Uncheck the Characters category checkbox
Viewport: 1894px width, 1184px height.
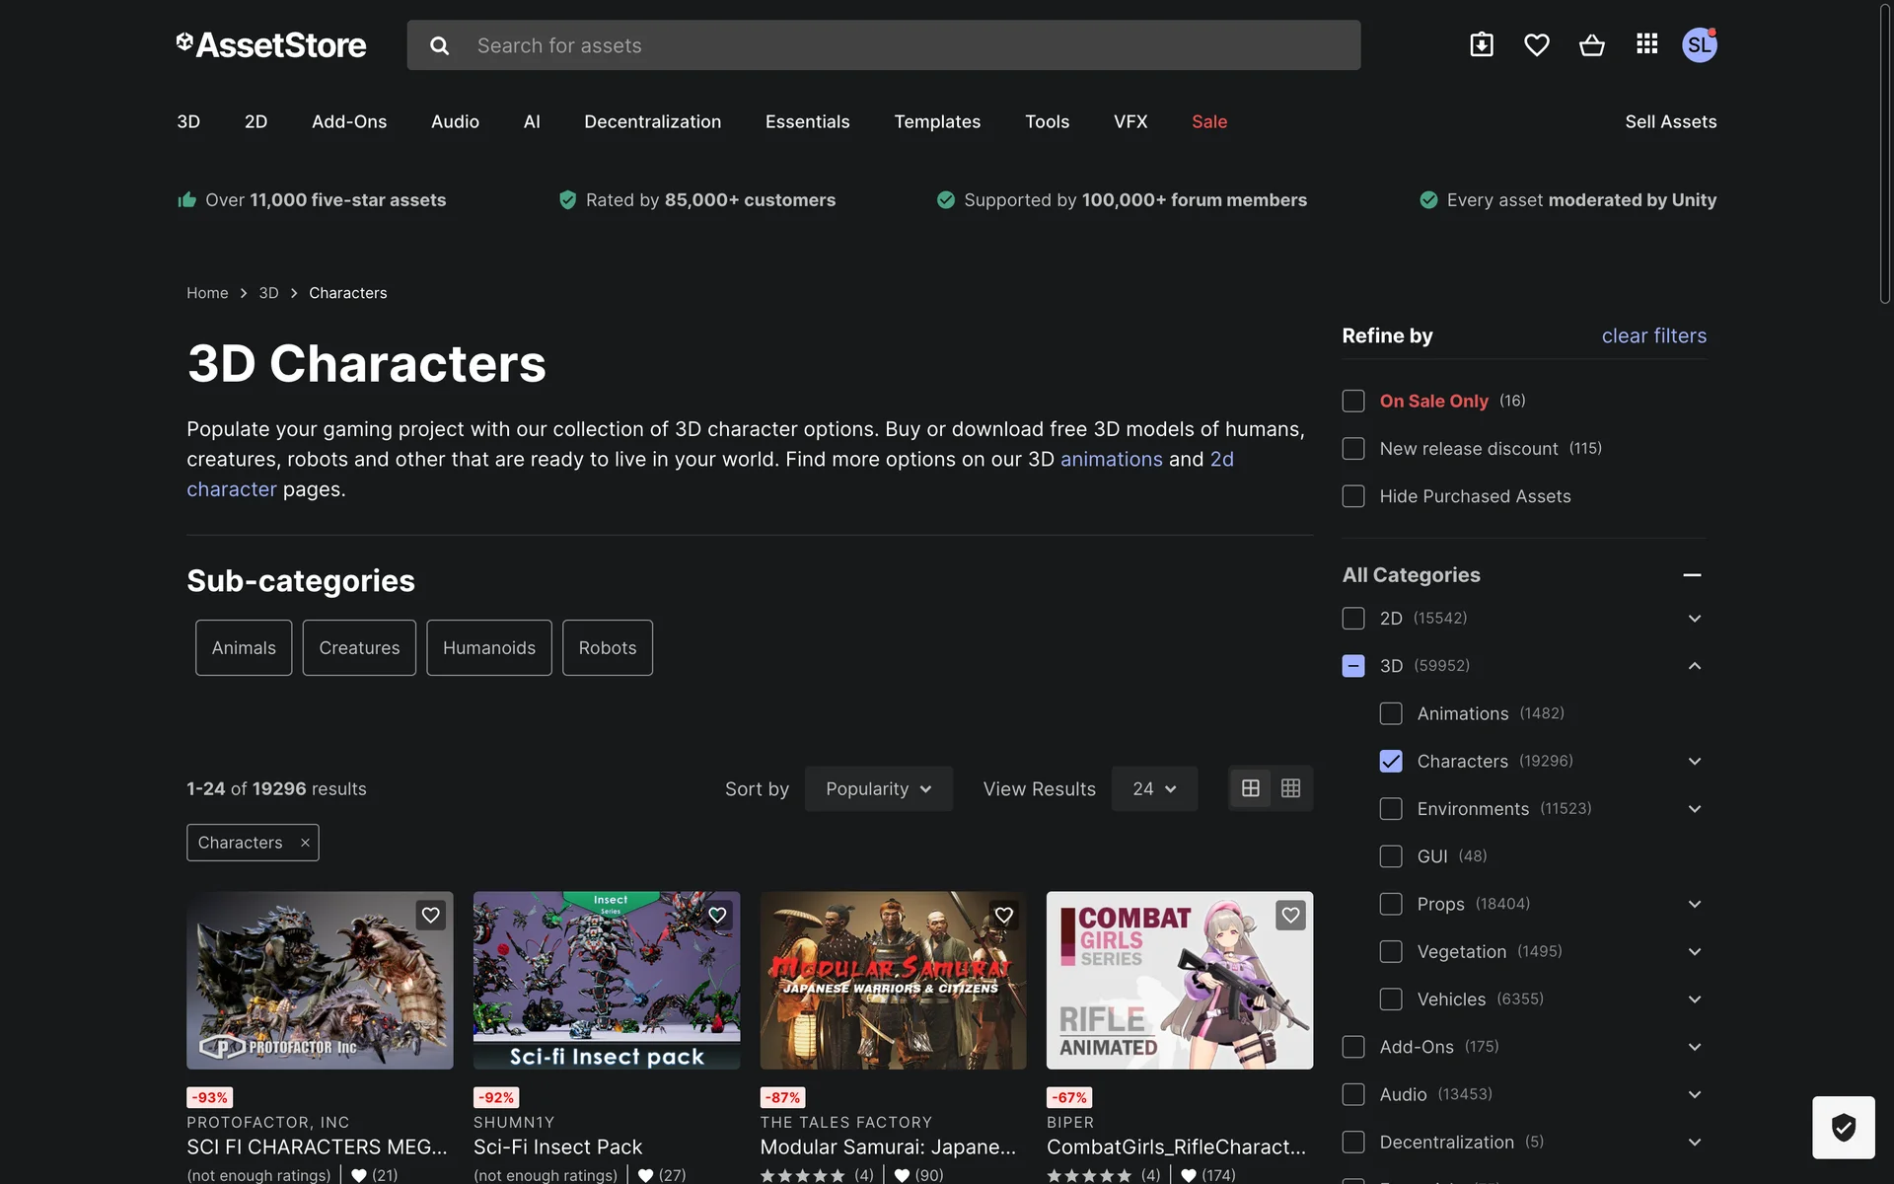(x=1391, y=761)
